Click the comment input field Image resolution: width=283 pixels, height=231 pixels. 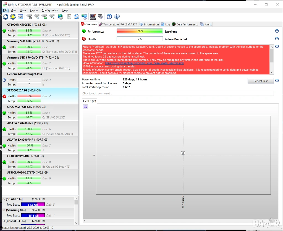tap(178, 93)
